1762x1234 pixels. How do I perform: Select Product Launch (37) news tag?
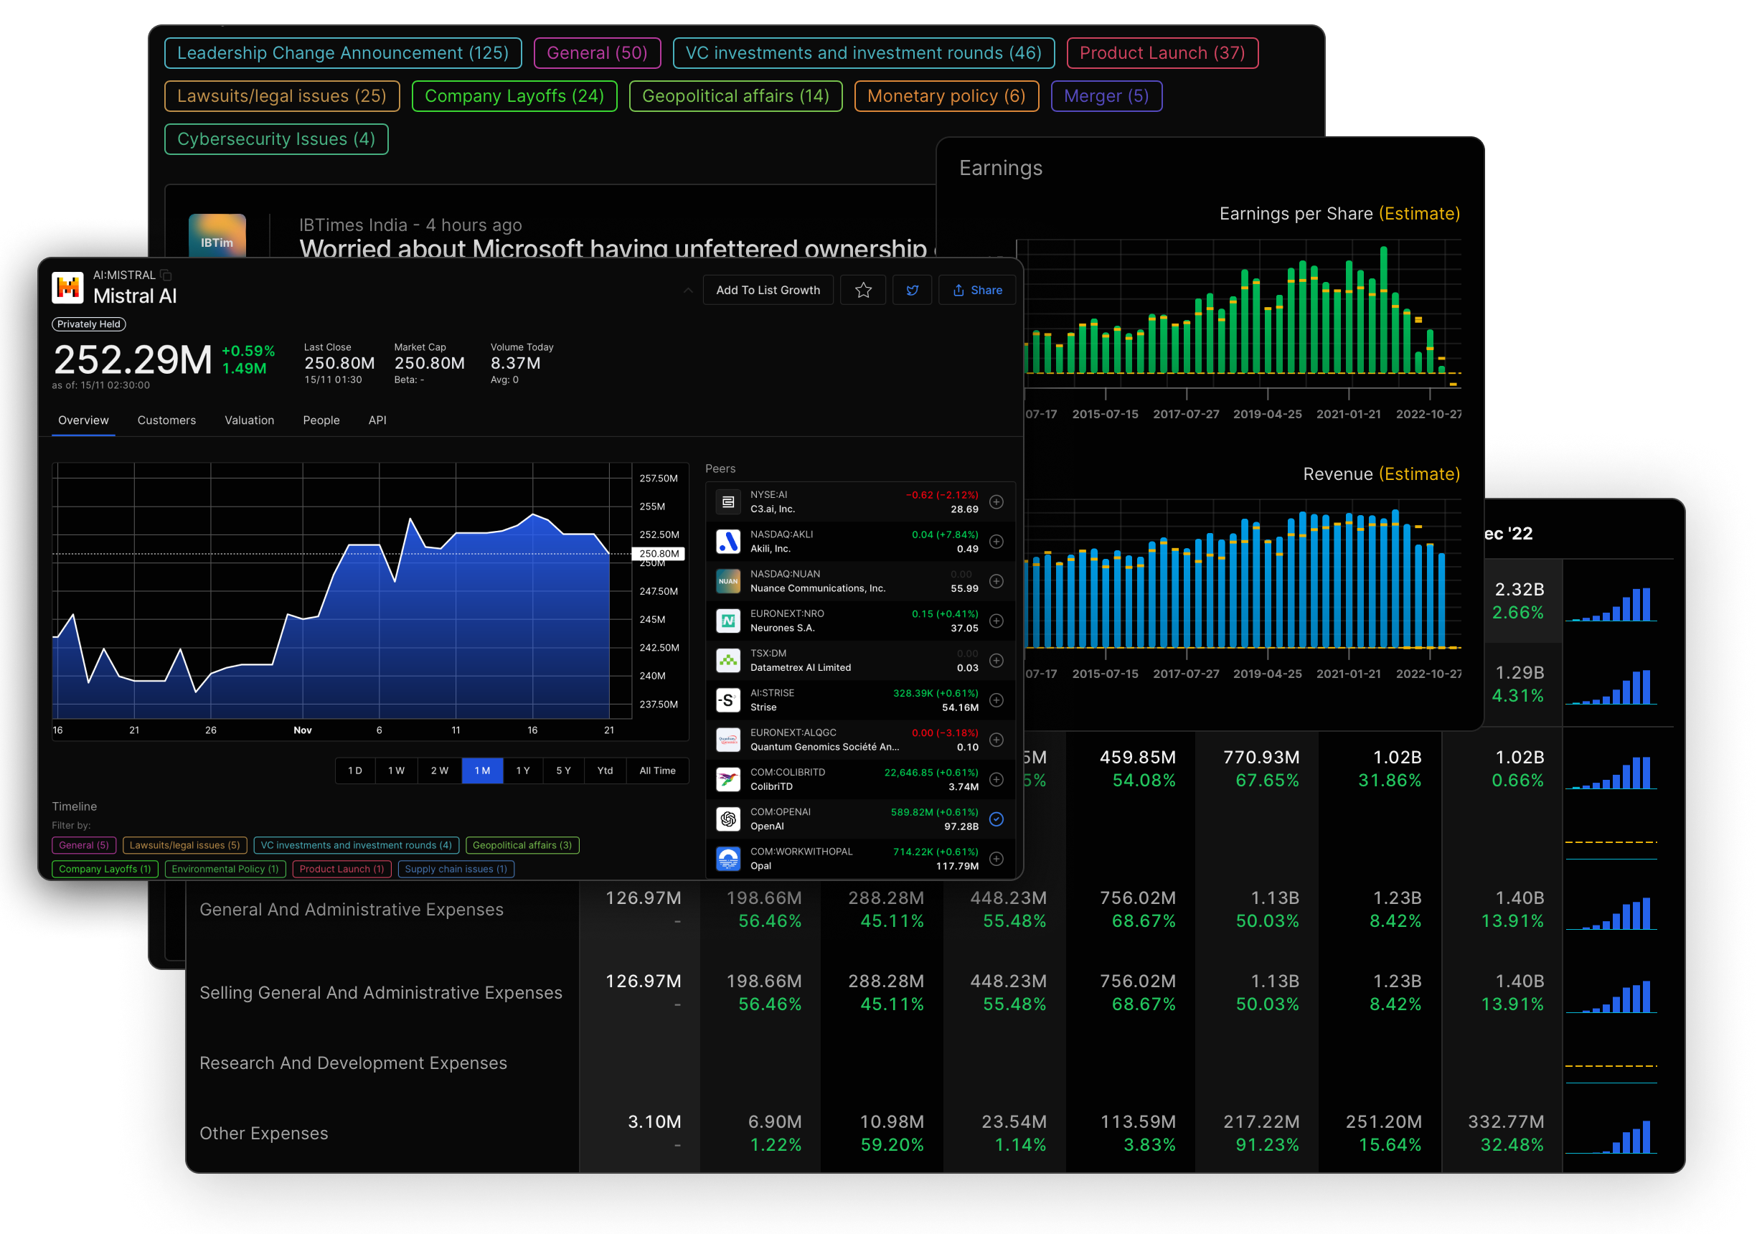pyautogui.click(x=1162, y=53)
